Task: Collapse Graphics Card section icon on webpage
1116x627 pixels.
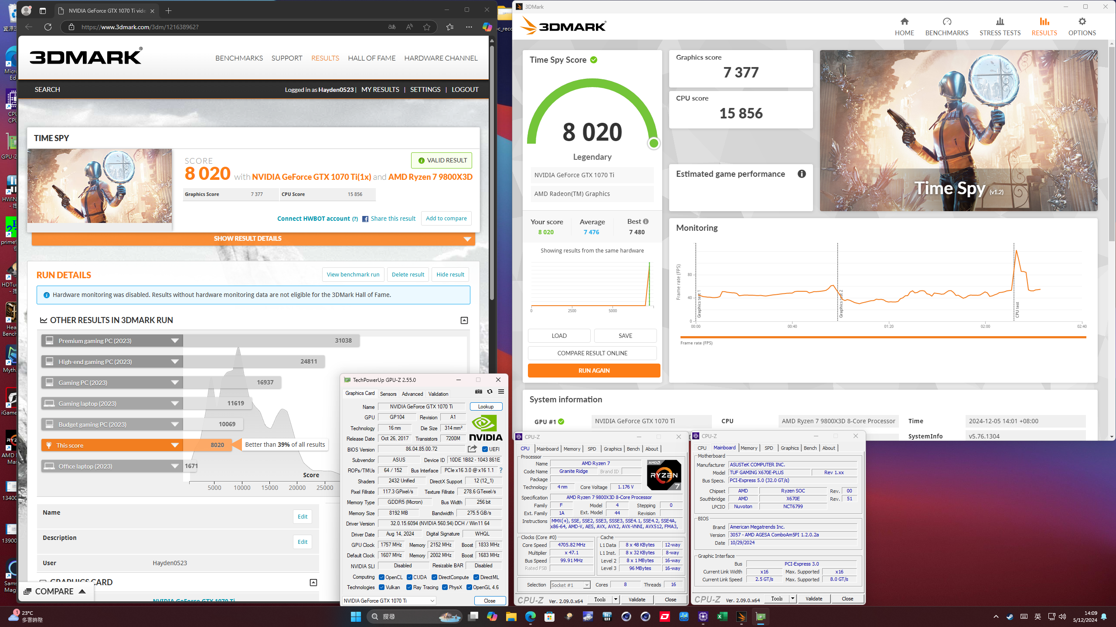Action: tap(313, 583)
